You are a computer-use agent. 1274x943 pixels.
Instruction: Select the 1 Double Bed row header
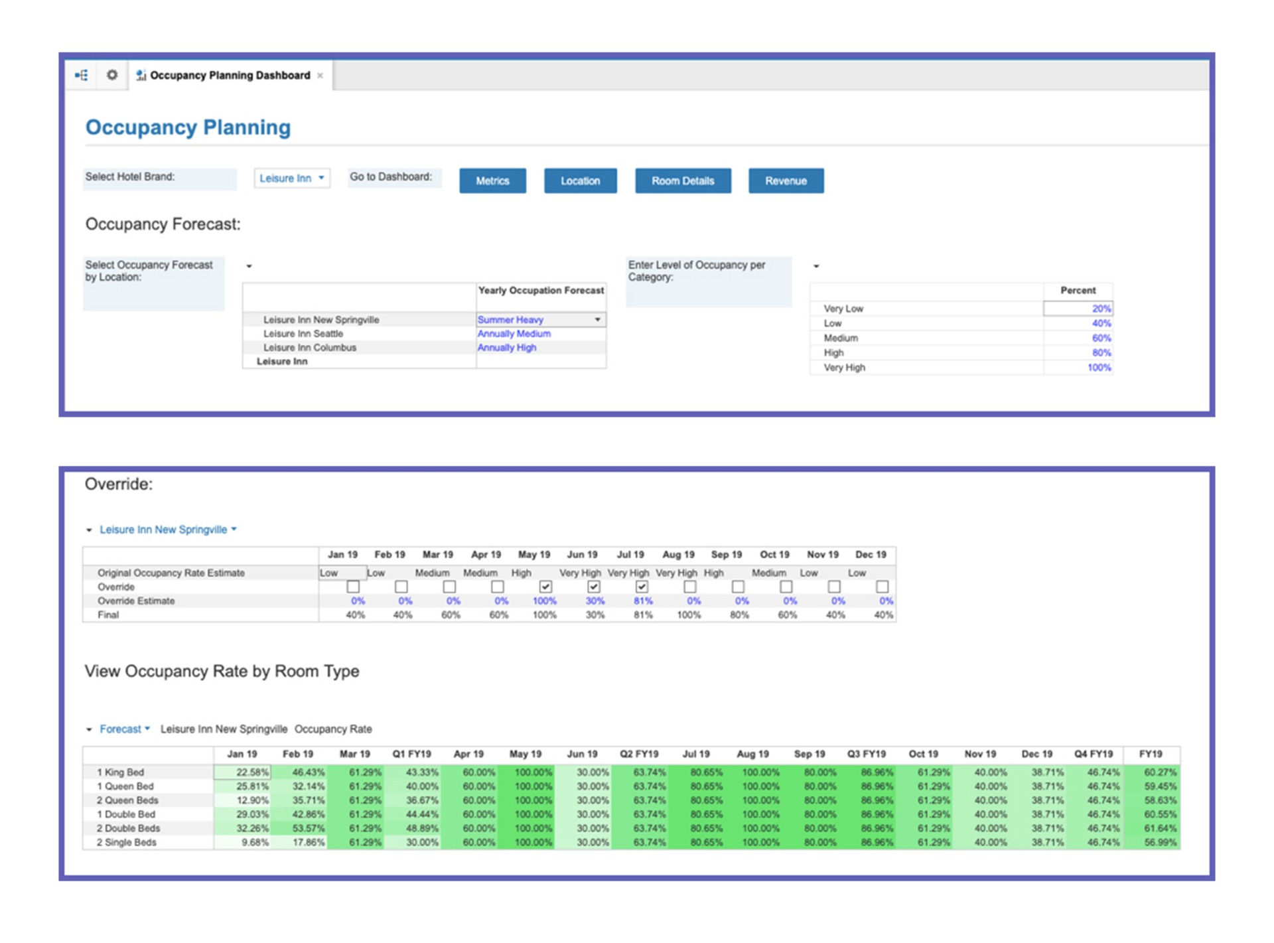tap(148, 814)
